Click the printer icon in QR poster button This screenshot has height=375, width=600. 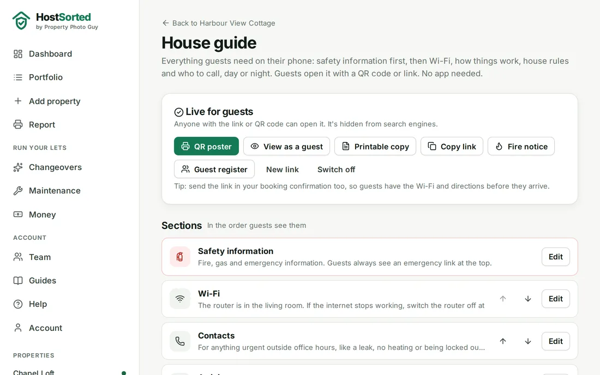[x=185, y=147]
